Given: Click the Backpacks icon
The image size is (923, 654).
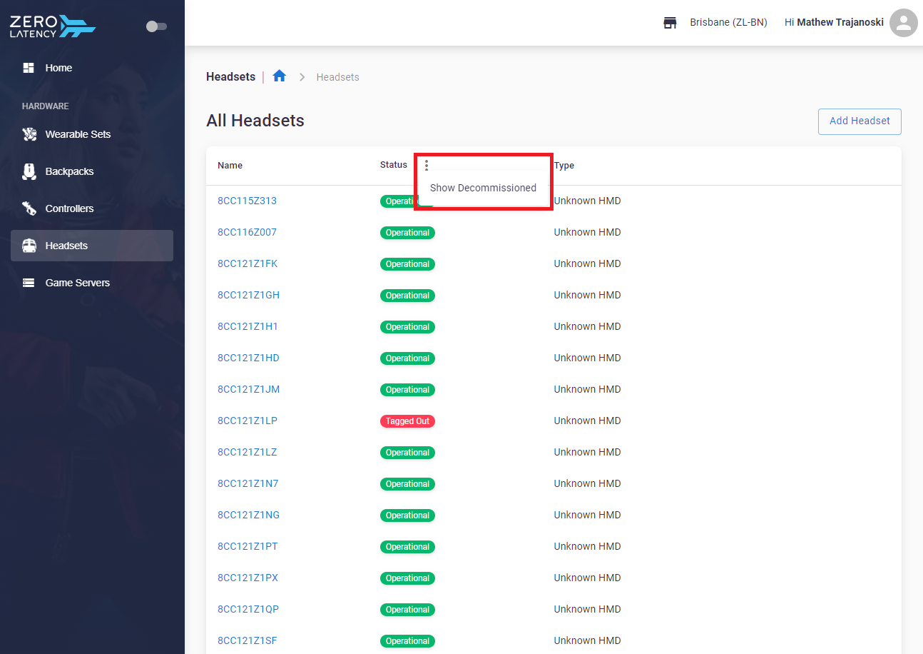Looking at the screenshot, I should click(x=29, y=171).
